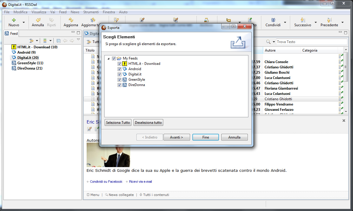Open the Condividi su Facebook link
This screenshot has width=353, height=211.
106,182
